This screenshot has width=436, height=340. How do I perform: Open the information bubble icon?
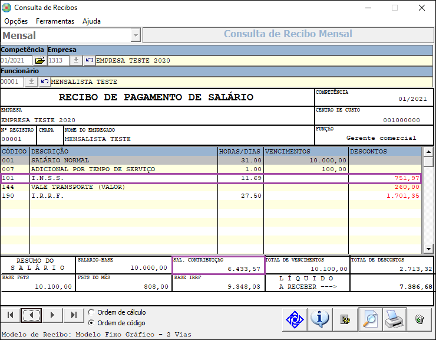(320, 319)
